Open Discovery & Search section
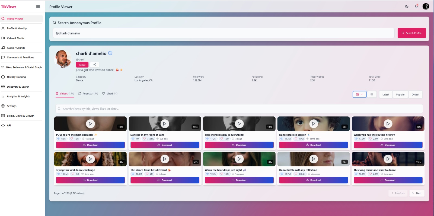 coord(22,87)
